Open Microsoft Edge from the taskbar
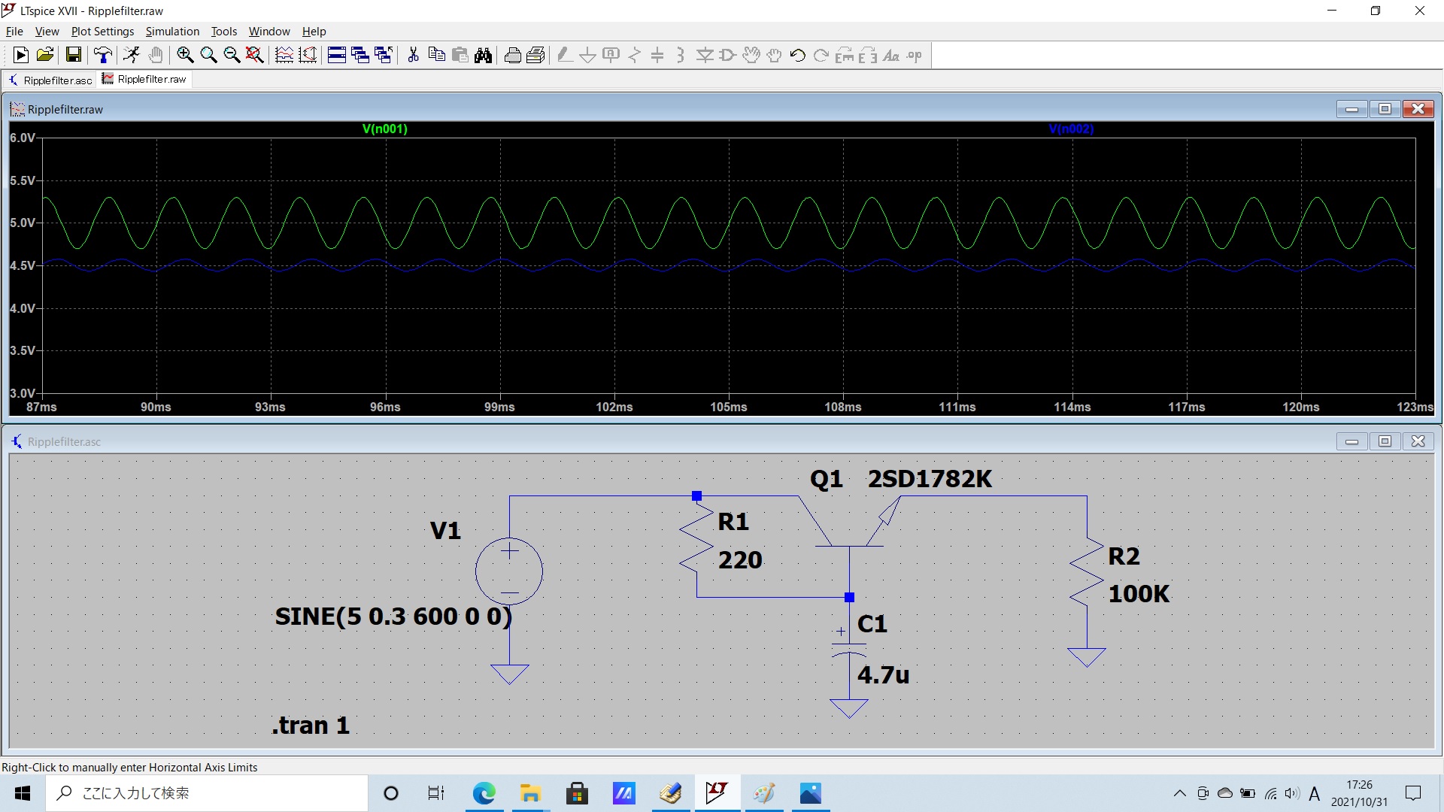This screenshot has height=812, width=1444. tap(484, 793)
